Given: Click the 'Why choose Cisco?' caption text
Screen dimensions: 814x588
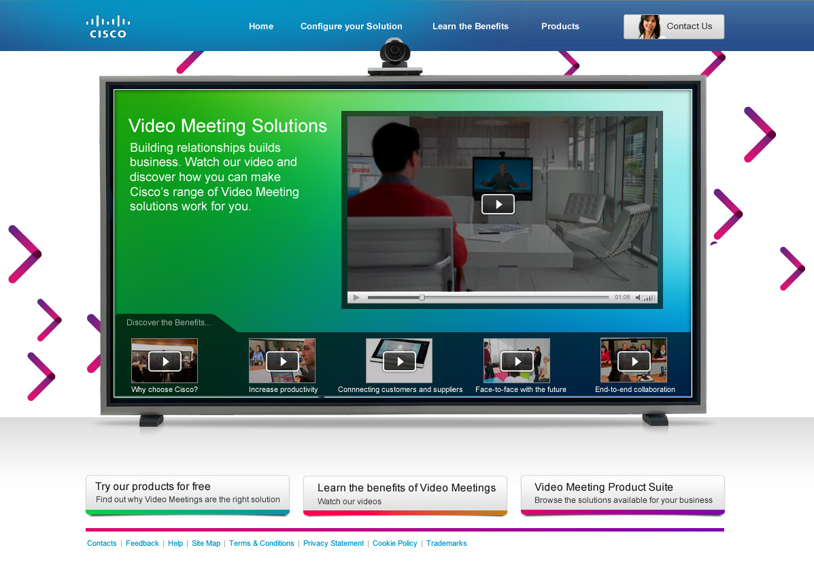Looking at the screenshot, I should pyautogui.click(x=165, y=389).
